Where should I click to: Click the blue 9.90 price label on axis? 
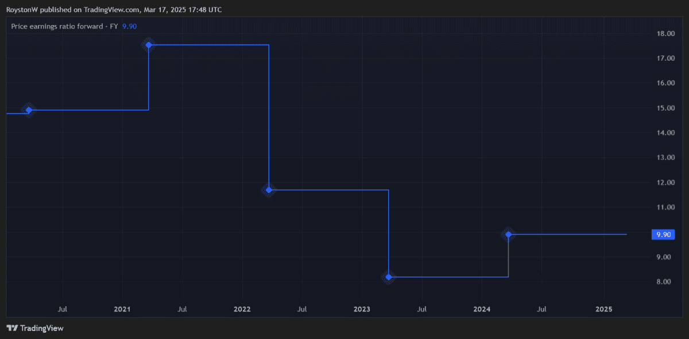pos(663,234)
